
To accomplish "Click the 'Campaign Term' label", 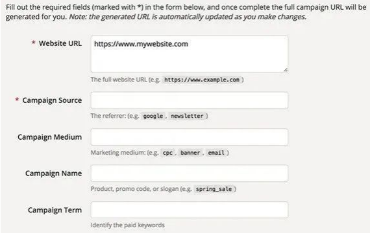I will coord(55,210).
